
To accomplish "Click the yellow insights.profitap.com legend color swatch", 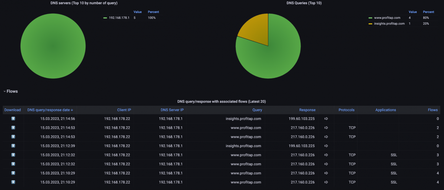I will coord(370,24).
